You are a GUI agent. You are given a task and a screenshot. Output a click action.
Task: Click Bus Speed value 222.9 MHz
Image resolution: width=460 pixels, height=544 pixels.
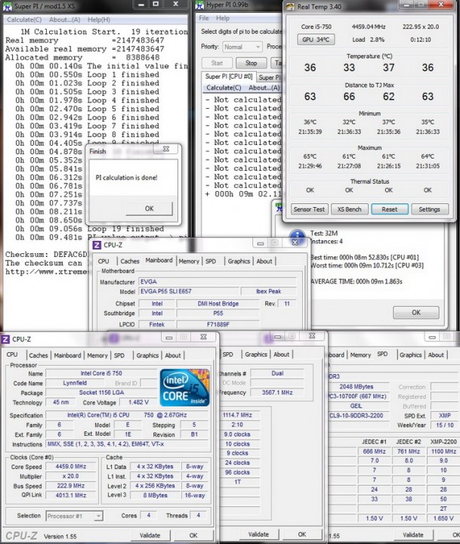71,486
